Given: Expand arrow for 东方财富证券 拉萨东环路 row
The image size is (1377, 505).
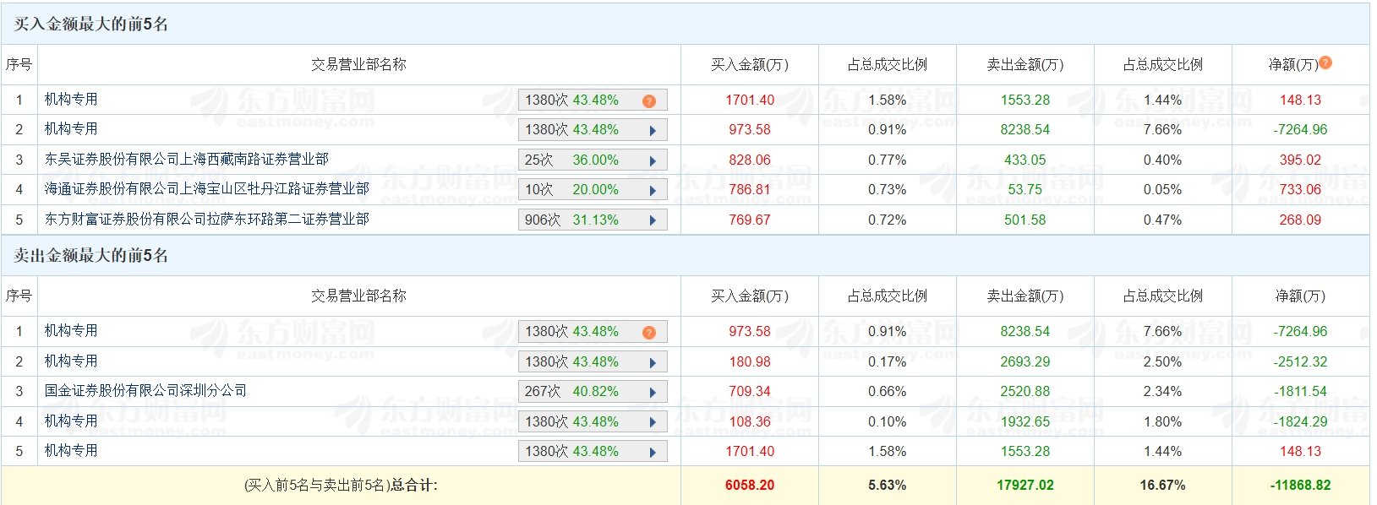Looking at the screenshot, I should (x=653, y=220).
